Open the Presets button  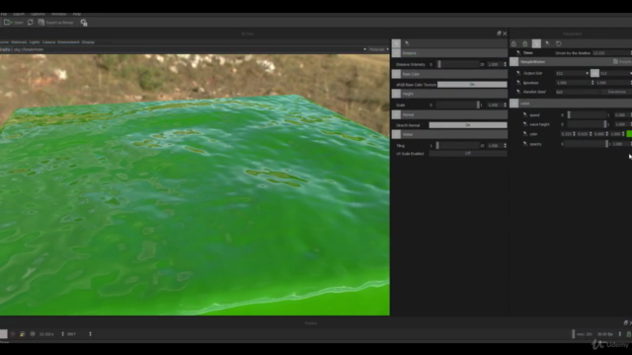pos(622,62)
